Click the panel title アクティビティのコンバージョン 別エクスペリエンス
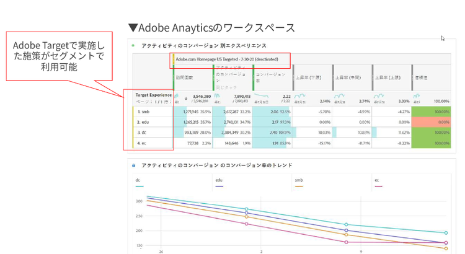Screen dimensions: 465x254 (204, 46)
